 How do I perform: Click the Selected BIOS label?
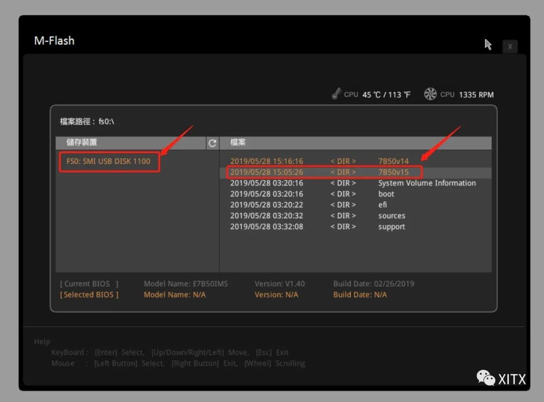click(x=89, y=295)
